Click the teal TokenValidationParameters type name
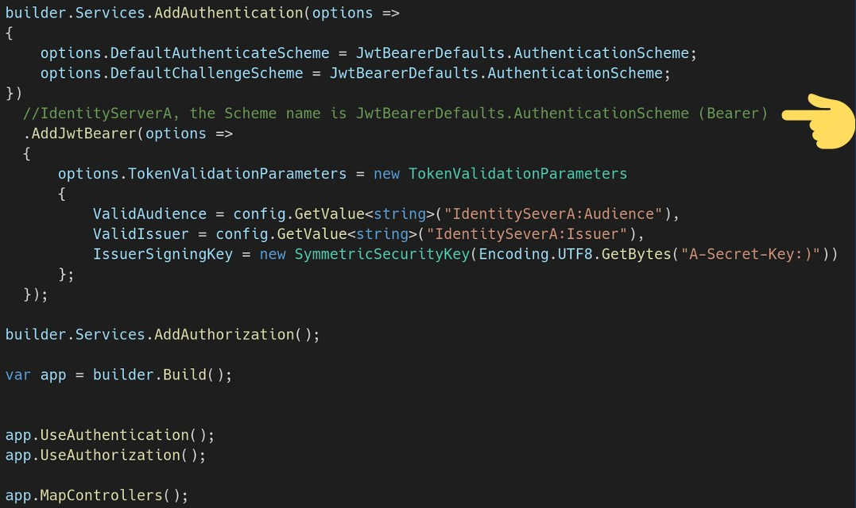 (517, 174)
